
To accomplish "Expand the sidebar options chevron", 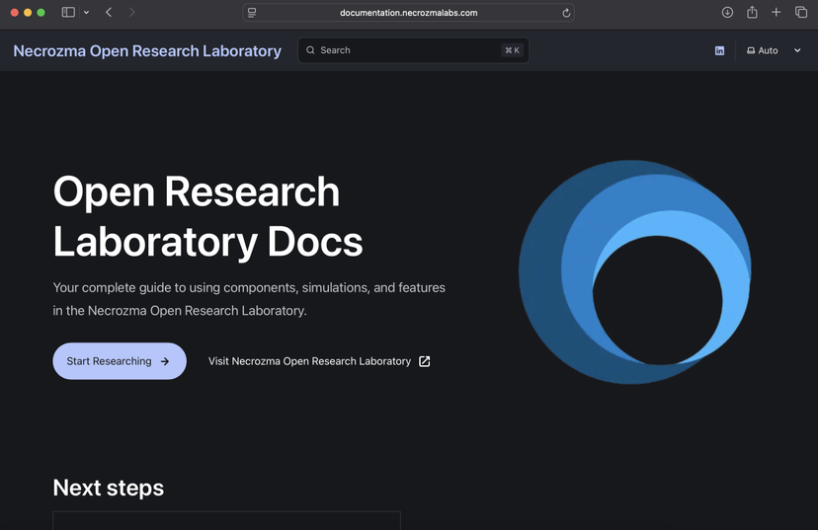I will [x=87, y=13].
